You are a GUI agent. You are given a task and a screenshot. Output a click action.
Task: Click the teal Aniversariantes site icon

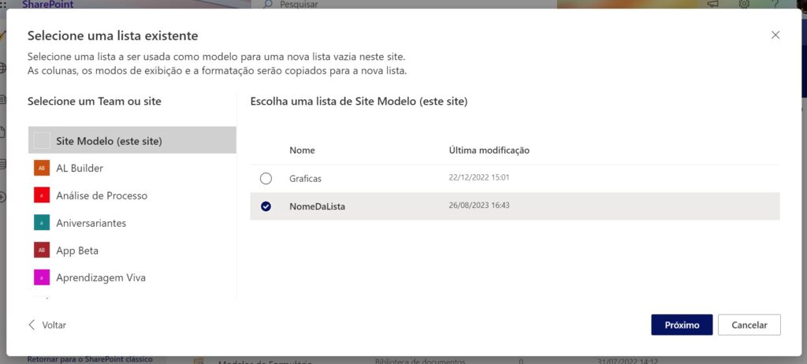[x=42, y=223]
